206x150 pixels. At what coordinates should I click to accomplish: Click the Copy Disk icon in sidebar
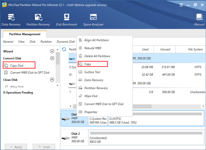click(6, 65)
